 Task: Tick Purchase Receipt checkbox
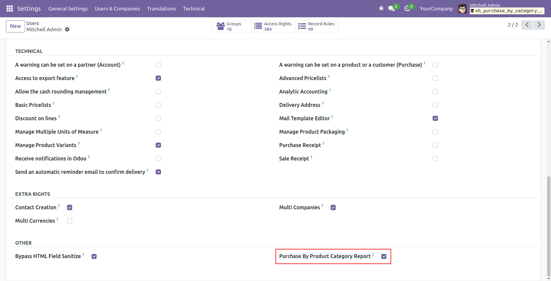click(435, 145)
